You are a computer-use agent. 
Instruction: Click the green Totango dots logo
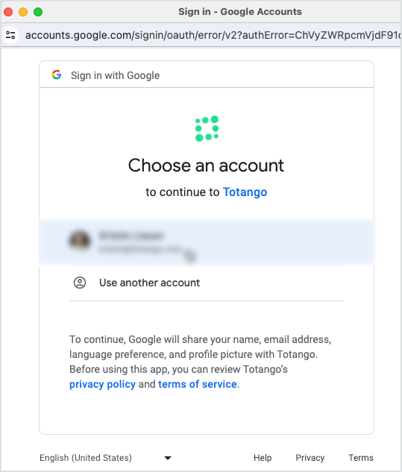207,128
